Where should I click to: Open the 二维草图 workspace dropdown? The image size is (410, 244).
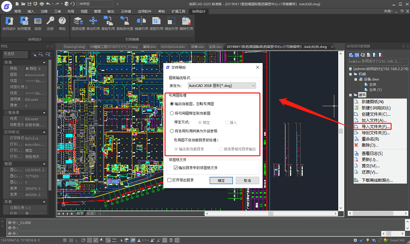tap(94, 4)
